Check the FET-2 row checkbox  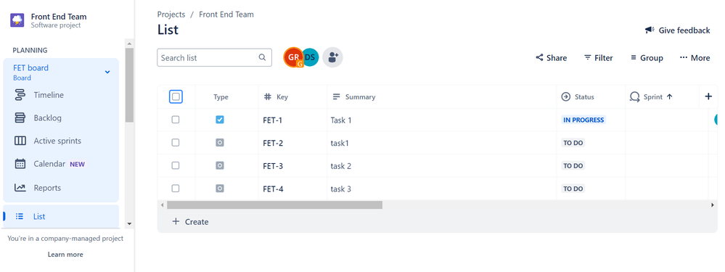coord(175,143)
